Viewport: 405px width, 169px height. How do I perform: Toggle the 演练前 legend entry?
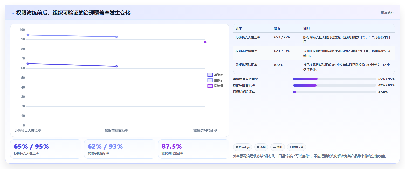coord(215,75)
